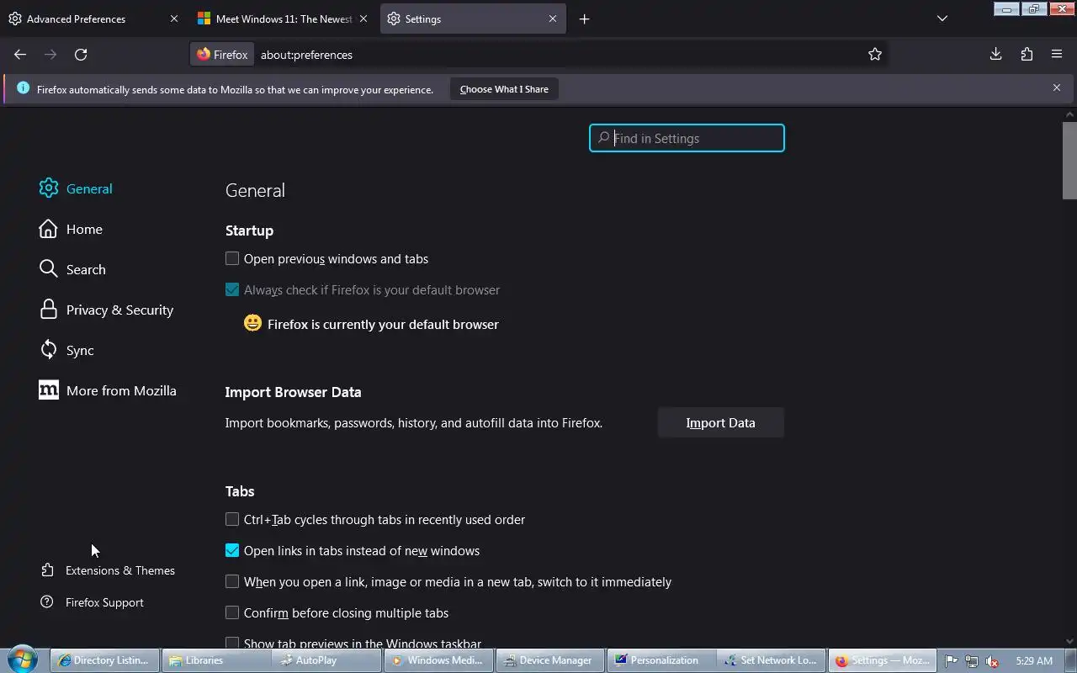The image size is (1077, 673).
Task: Open Personalization window from taskbar
Action: [x=661, y=660]
